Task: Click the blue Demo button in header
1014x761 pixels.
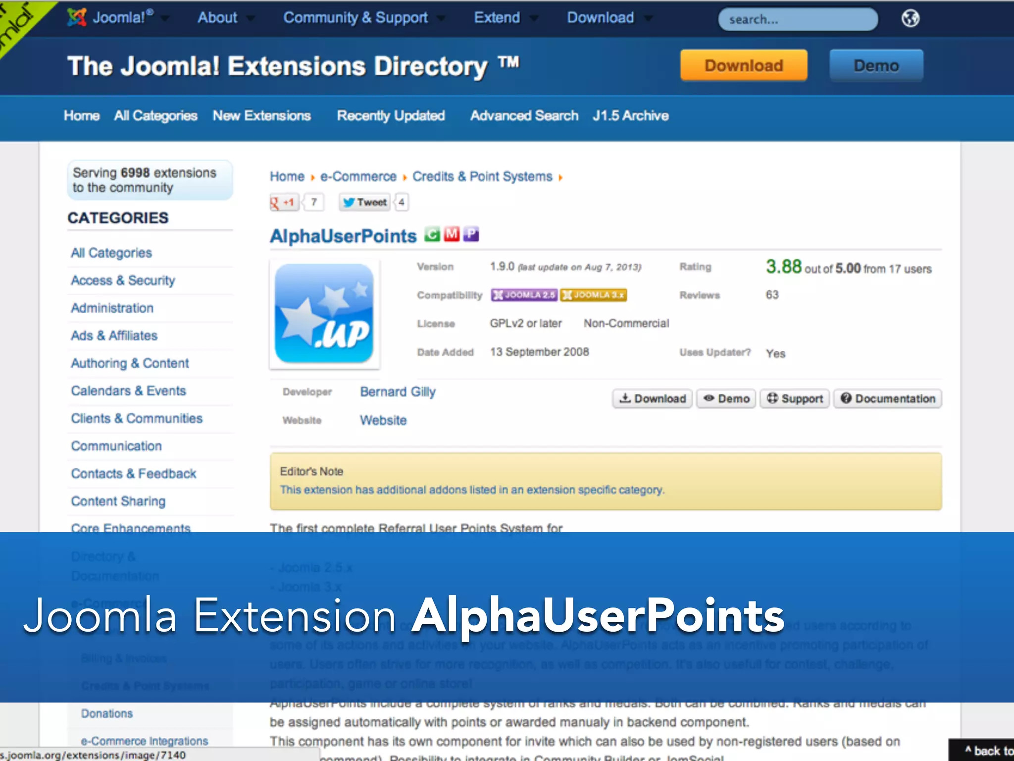Action: tap(876, 65)
